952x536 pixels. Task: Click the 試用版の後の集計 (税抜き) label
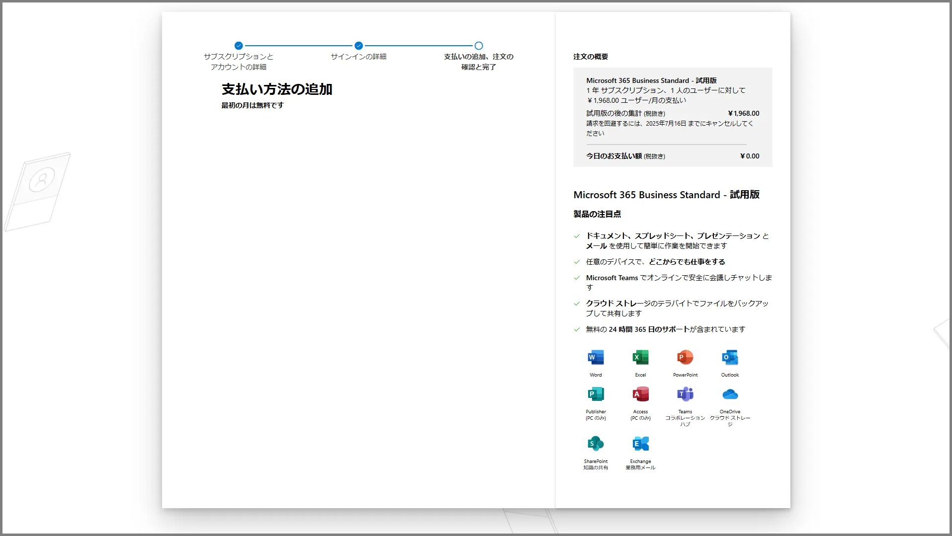pos(625,113)
